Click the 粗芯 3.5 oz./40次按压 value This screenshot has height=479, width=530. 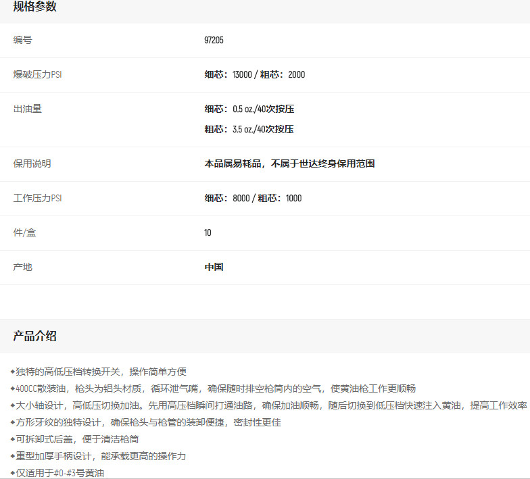coord(249,129)
